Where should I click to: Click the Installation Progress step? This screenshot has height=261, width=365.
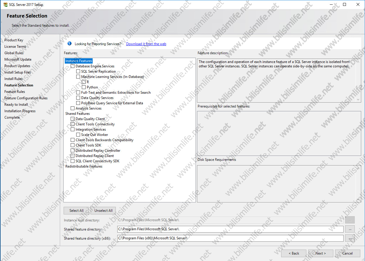[20, 111]
